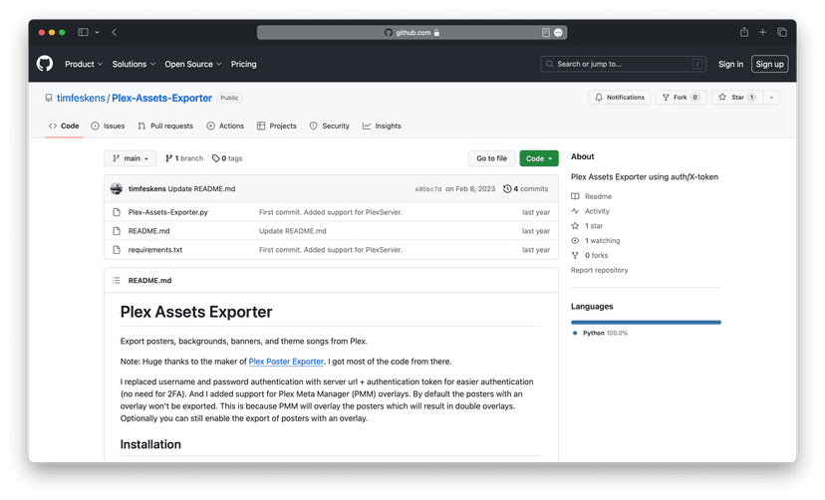Click the Sign in link

(x=730, y=64)
